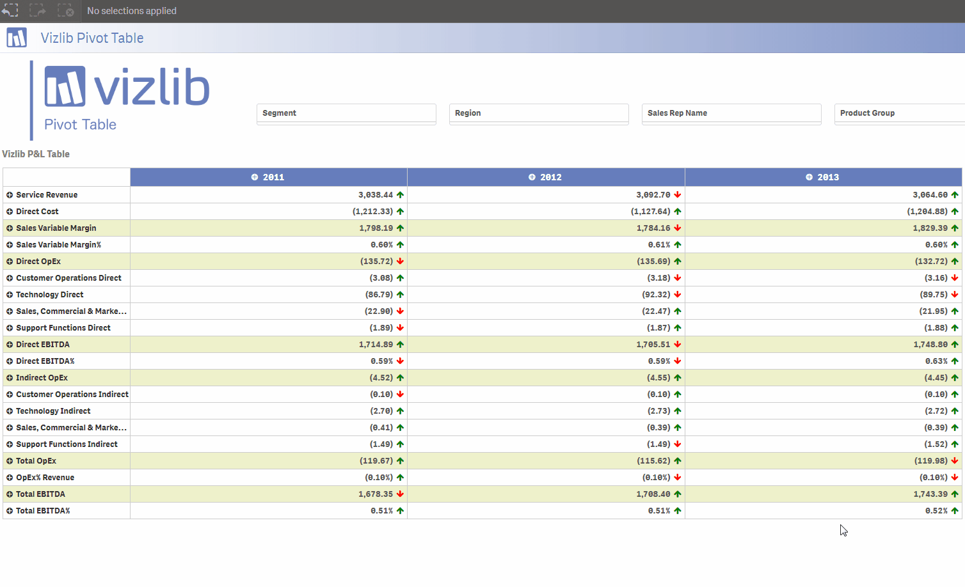The height and width of the screenshot is (587, 965).
Task: Click the Vizlib app icon in header
Action: [x=17, y=38]
